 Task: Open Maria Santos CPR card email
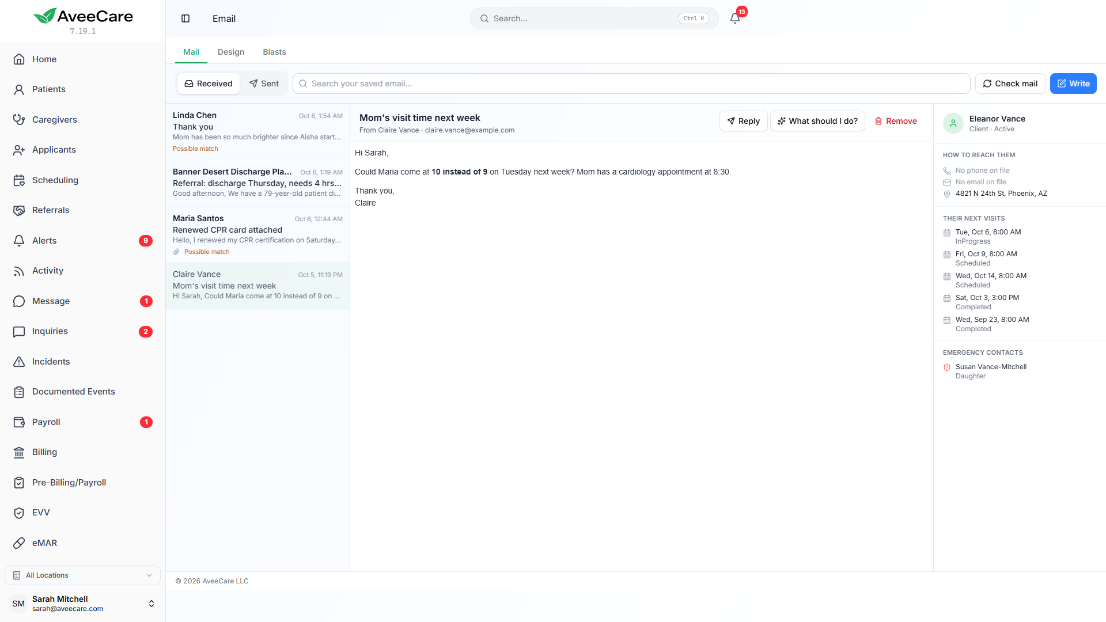coord(257,234)
